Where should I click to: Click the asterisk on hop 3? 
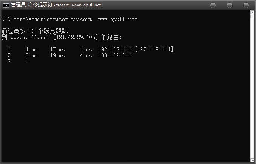(27, 61)
